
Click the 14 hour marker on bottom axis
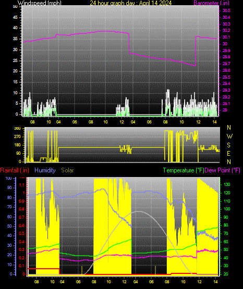[x=215, y=282]
